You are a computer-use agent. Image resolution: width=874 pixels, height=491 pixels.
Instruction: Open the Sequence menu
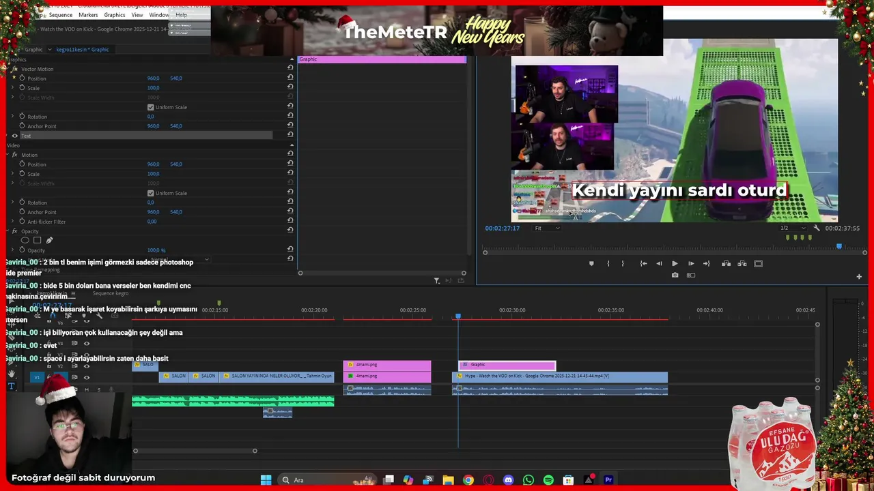tap(61, 15)
